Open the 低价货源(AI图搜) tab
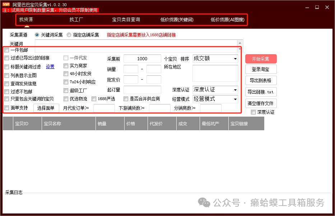 click(228, 20)
